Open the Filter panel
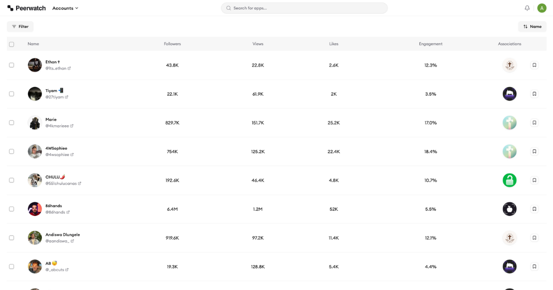This screenshot has height=290, width=553. point(20,26)
